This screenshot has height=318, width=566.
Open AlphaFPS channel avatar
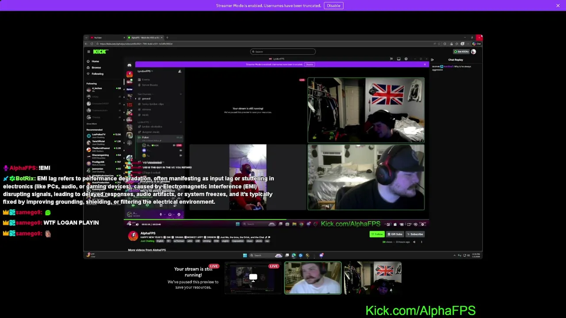coord(133,236)
